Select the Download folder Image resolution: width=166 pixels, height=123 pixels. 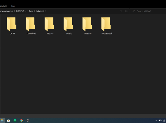coord(31,26)
